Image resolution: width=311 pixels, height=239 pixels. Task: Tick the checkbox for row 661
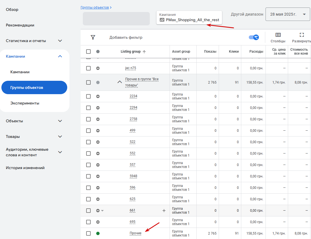point(88,211)
